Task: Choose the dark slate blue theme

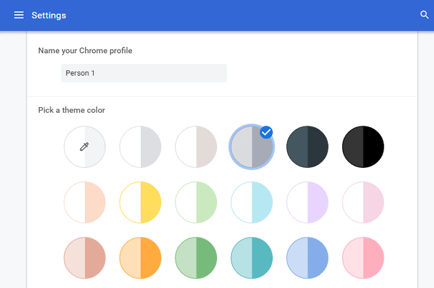Action: point(308,147)
